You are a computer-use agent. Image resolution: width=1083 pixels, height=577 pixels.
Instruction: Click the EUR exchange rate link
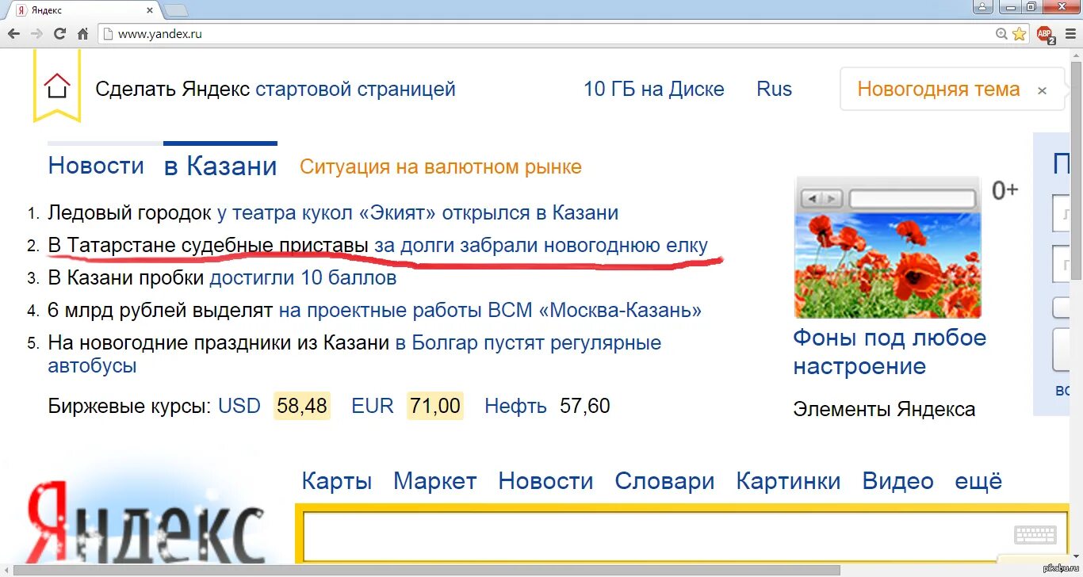coord(373,407)
